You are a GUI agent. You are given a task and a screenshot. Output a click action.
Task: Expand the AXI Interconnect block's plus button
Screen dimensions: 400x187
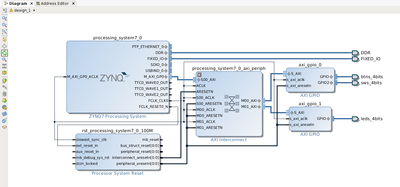(x=199, y=75)
